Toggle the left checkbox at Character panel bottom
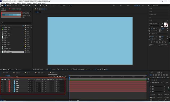Image resolution: width=170 pixels, height=102 pixels. tap(150, 45)
